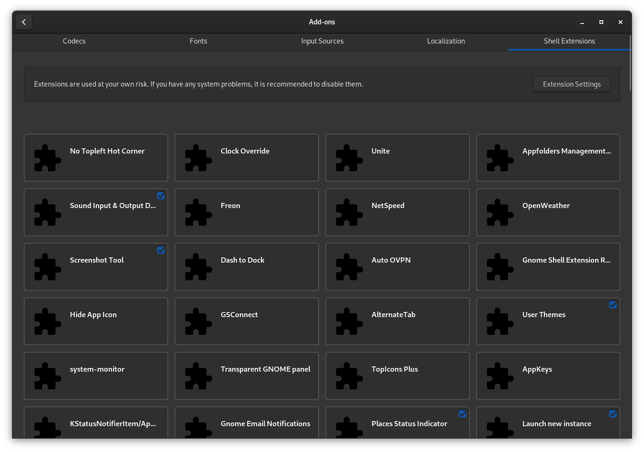Image resolution: width=644 pixels, height=452 pixels.
Task: Click the Dash to Dock puzzle icon
Action: (199, 267)
